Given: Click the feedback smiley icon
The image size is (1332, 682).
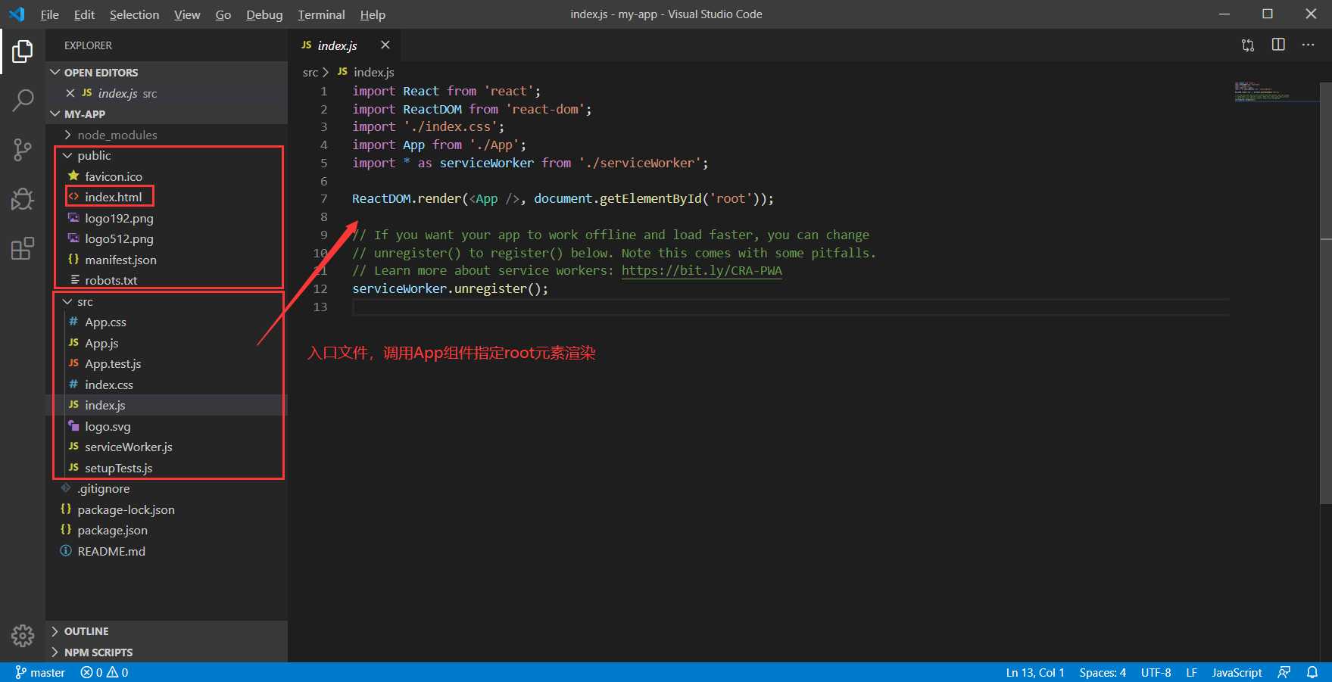Looking at the screenshot, I should pyautogui.click(x=1284, y=672).
